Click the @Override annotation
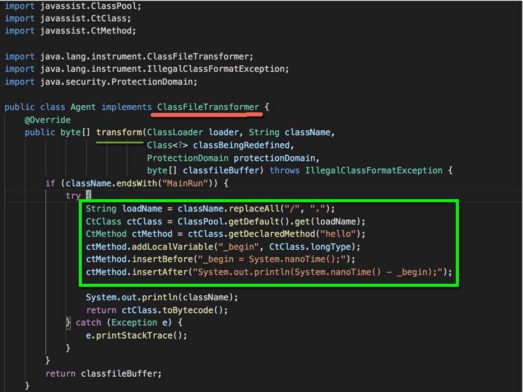The width and height of the screenshot is (523, 392). (48, 120)
